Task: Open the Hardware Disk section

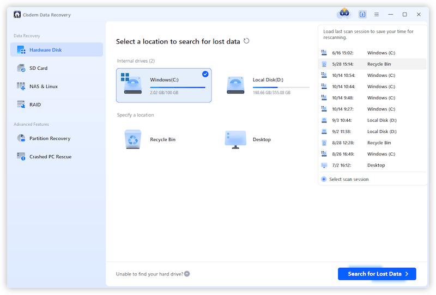Action: (x=57, y=50)
